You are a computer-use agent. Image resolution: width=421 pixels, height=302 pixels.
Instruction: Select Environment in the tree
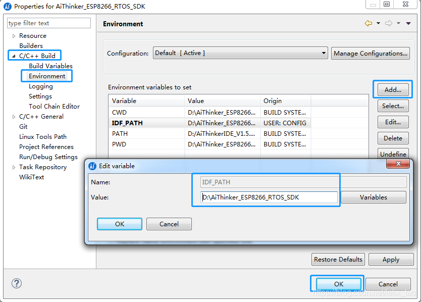(47, 76)
